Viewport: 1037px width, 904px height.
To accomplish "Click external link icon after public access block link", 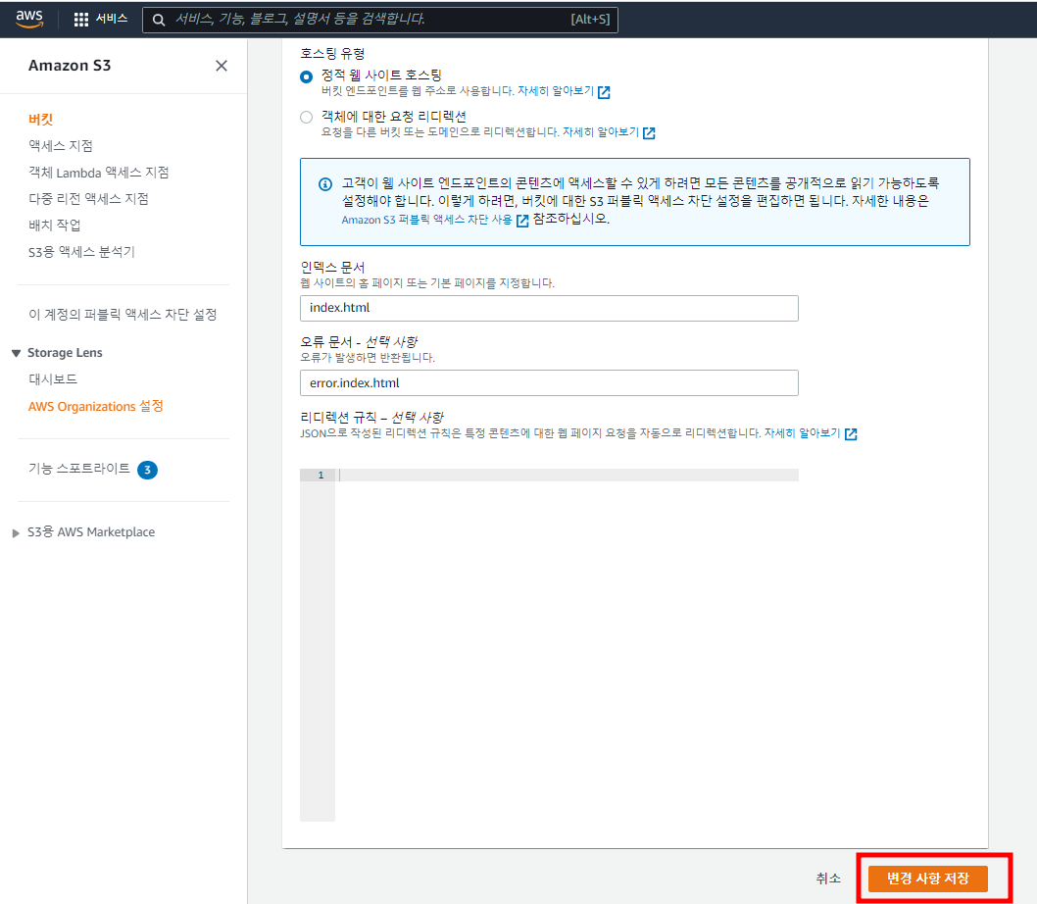I will click(x=522, y=221).
